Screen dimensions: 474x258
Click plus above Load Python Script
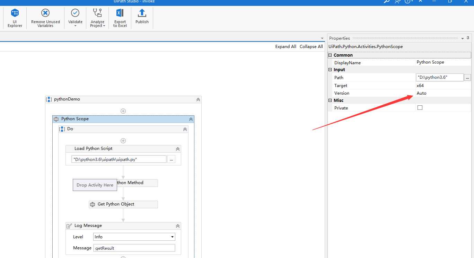click(123, 141)
